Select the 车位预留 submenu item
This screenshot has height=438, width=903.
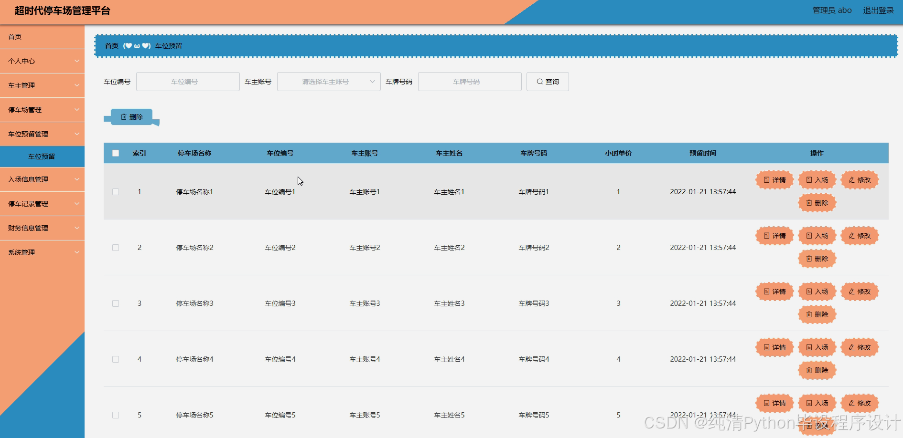[x=42, y=156]
